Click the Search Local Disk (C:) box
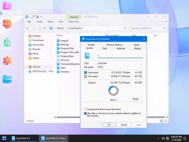Viewport: 189px width, 142px height. 148,28
